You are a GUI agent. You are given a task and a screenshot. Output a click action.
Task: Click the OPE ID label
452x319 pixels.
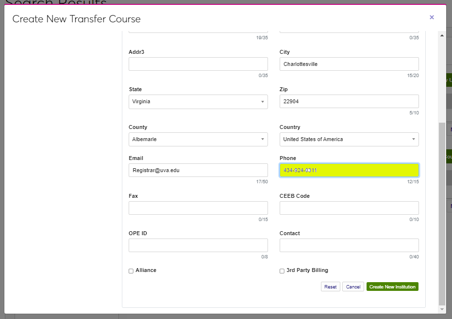[x=138, y=234]
